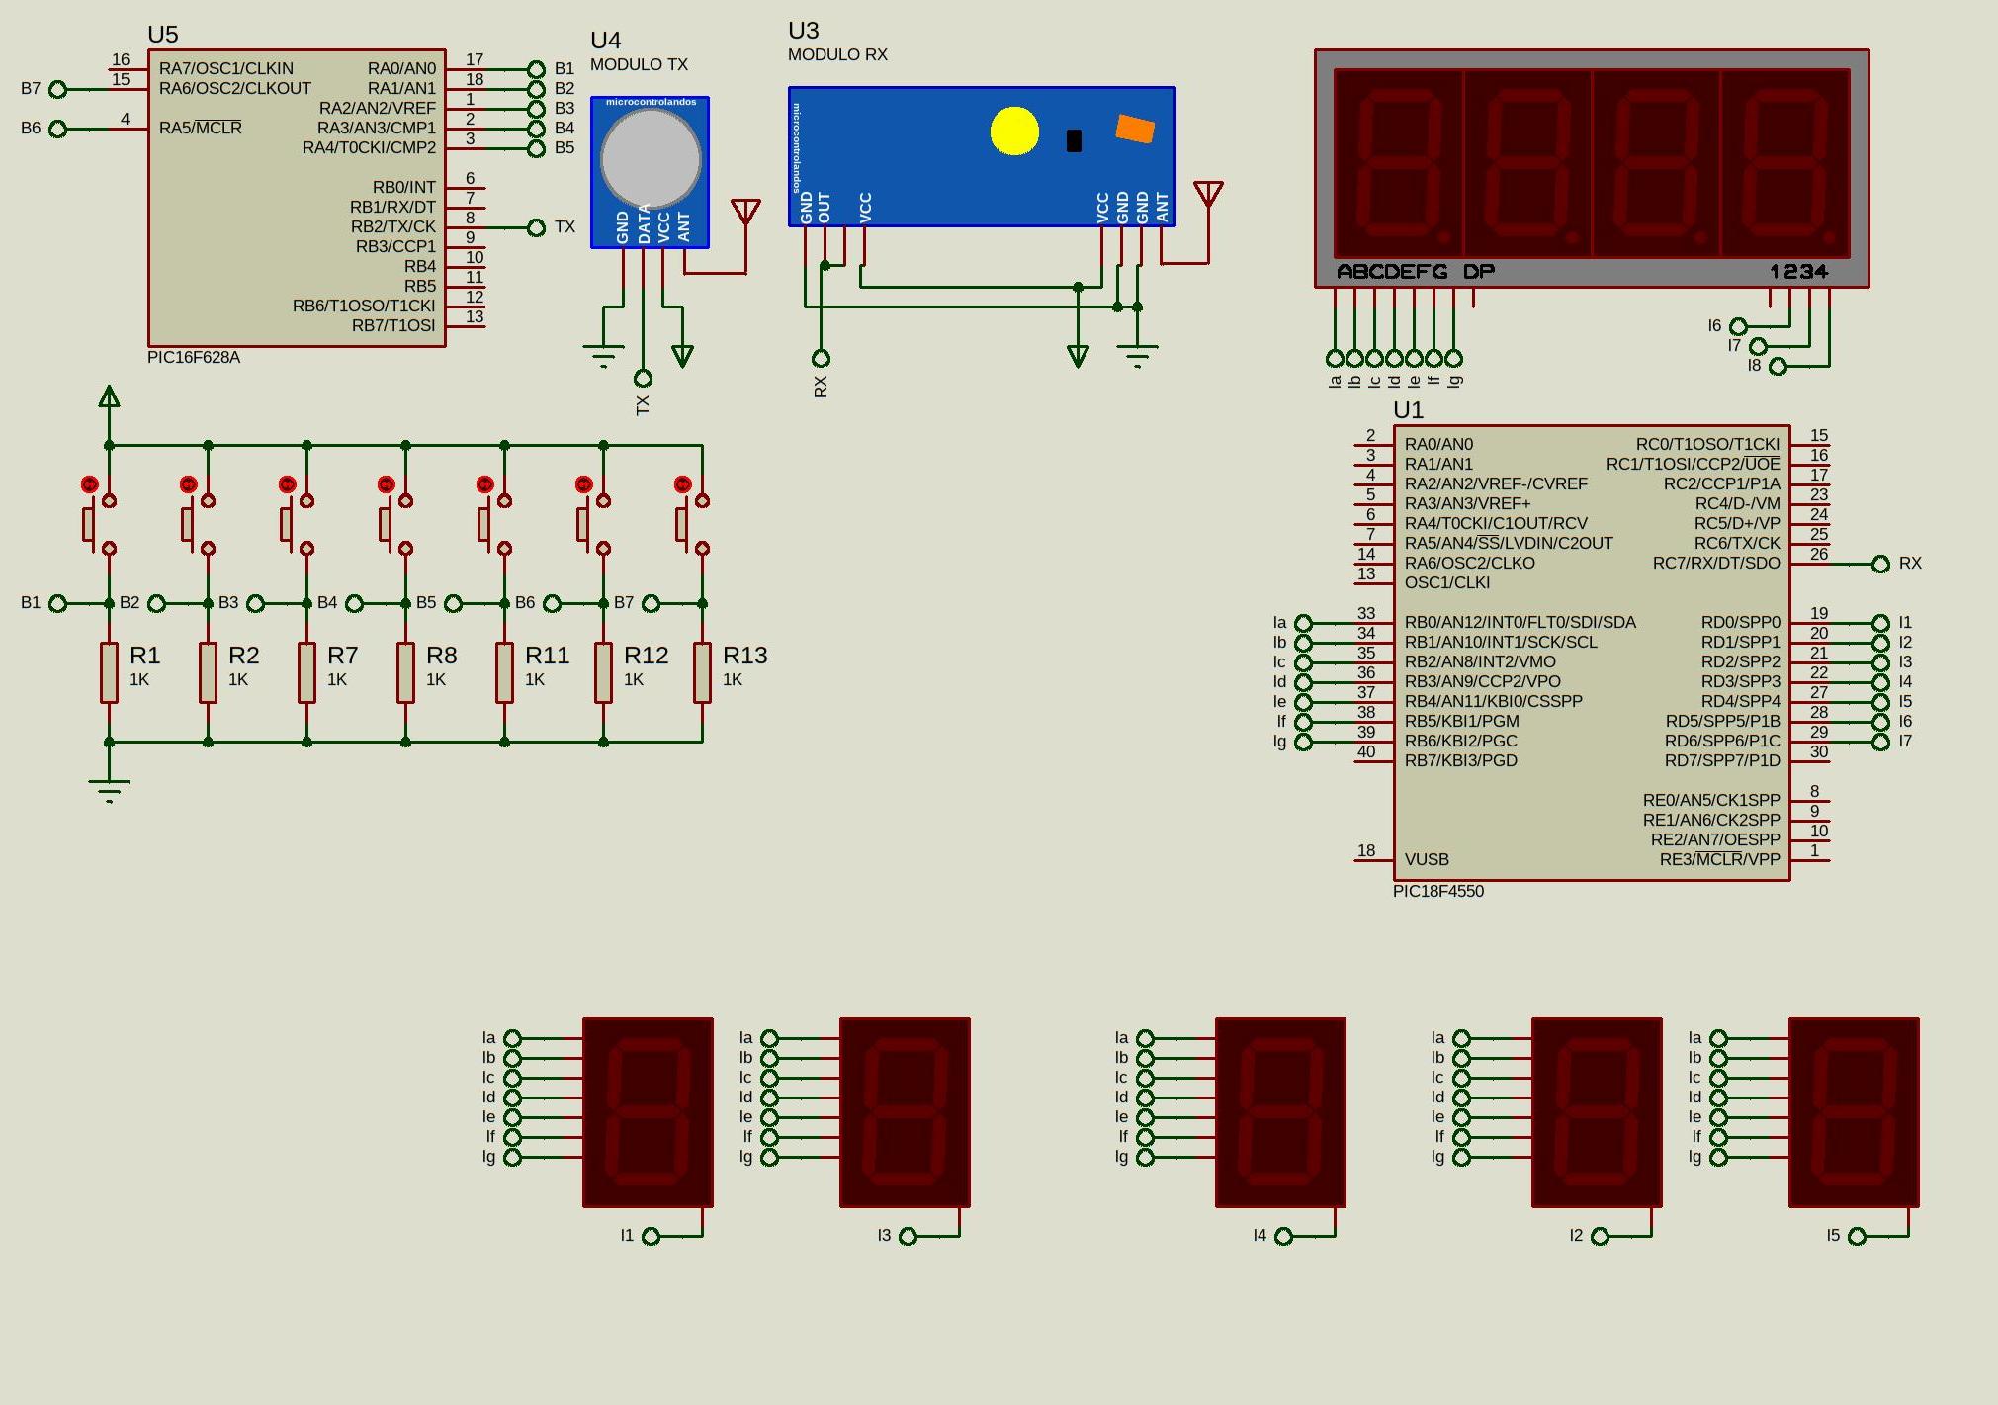Click the seven-segment display wired to I1

click(x=648, y=1111)
